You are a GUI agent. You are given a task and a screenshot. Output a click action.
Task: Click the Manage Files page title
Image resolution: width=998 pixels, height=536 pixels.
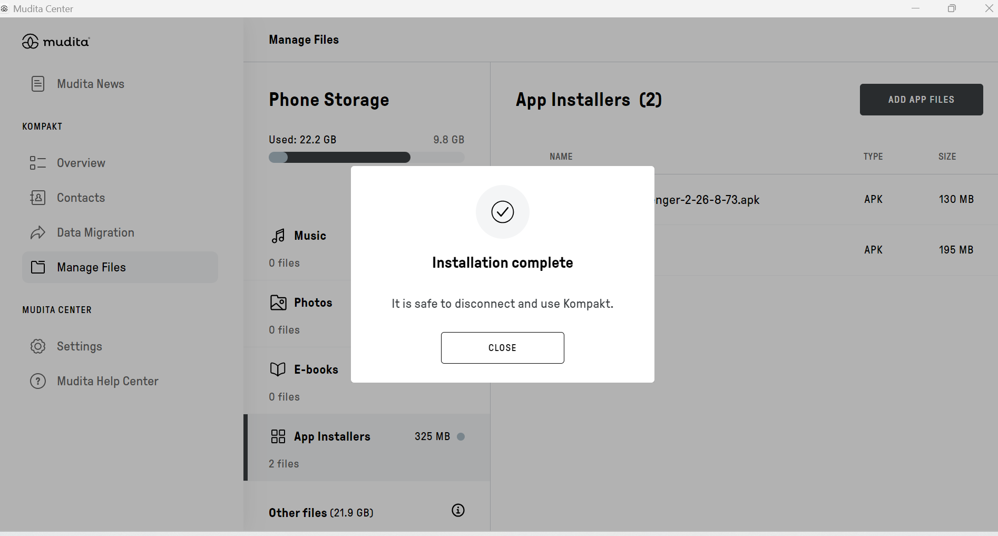pos(304,40)
